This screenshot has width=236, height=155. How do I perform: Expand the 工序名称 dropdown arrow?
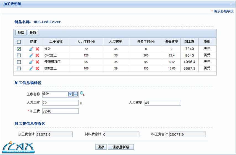pyautogui.click(x=70, y=94)
